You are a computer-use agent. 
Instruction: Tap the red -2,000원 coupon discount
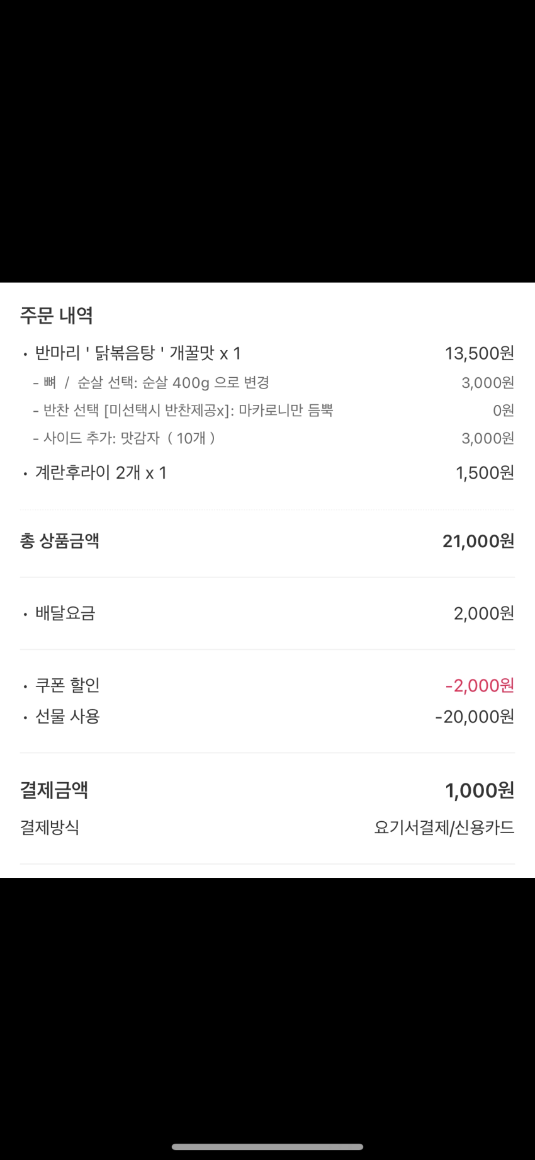pos(480,685)
